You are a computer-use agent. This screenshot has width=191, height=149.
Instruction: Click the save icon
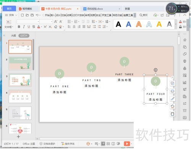(32, 15)
